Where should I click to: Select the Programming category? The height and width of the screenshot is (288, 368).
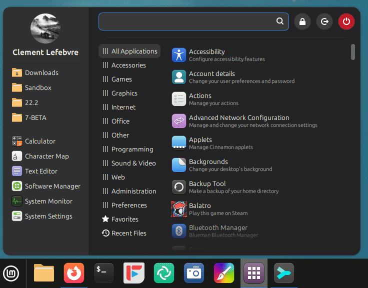pos(129,149)
